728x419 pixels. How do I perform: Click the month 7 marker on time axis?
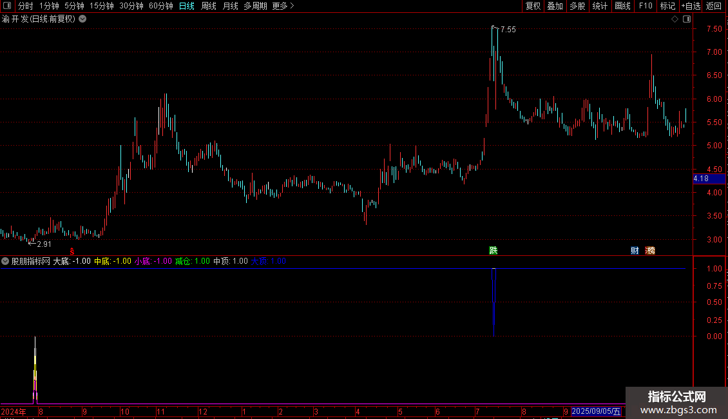click(x=477, y=411)
